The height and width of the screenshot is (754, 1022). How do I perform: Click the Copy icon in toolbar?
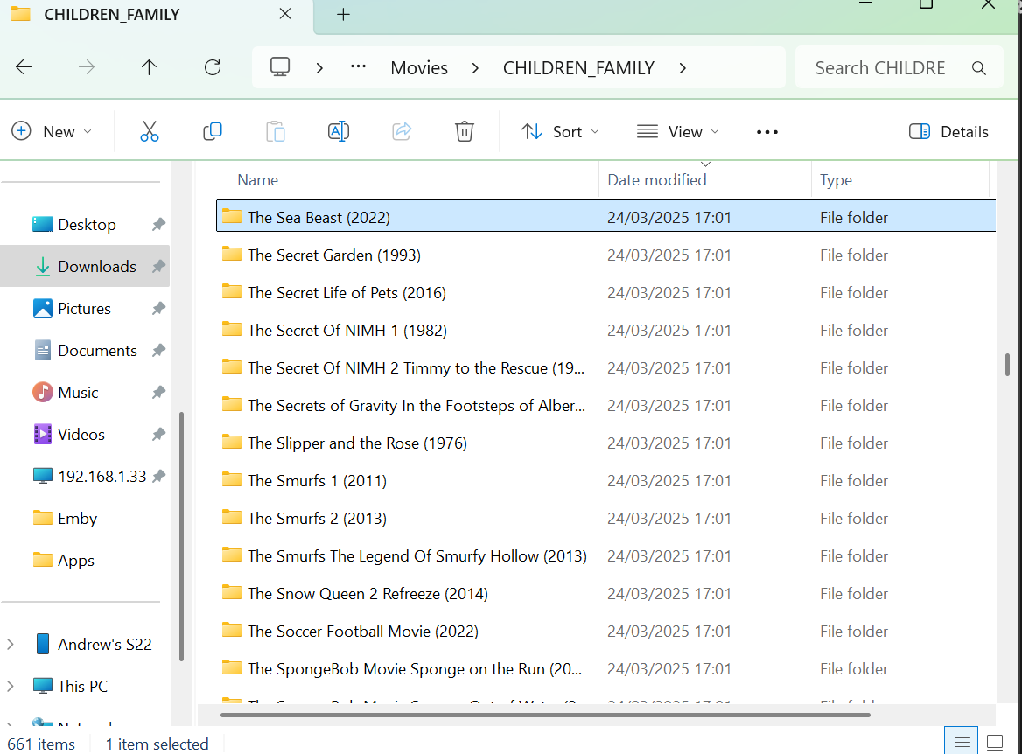[213, 132]
